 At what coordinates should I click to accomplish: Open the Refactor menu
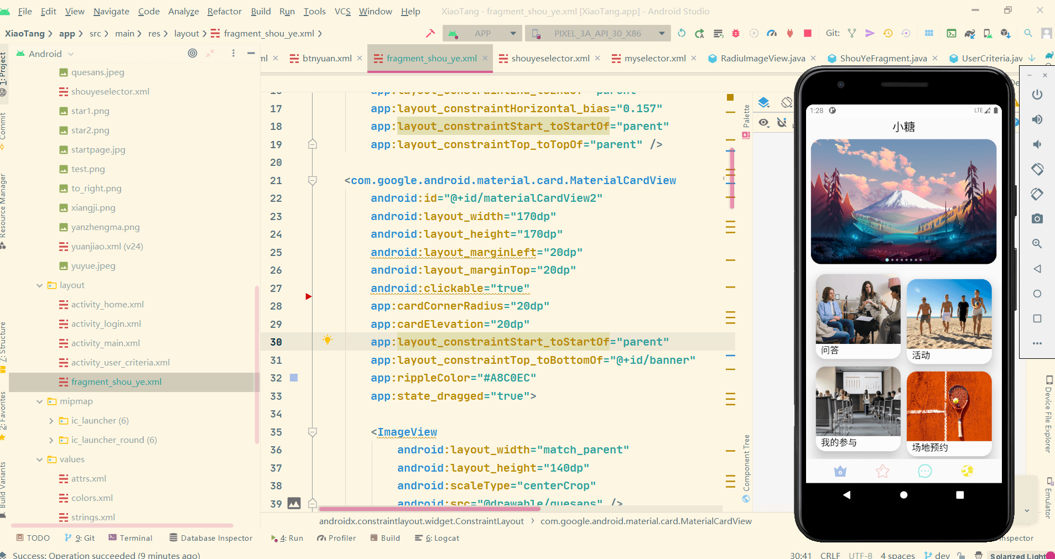coord(224,11)
